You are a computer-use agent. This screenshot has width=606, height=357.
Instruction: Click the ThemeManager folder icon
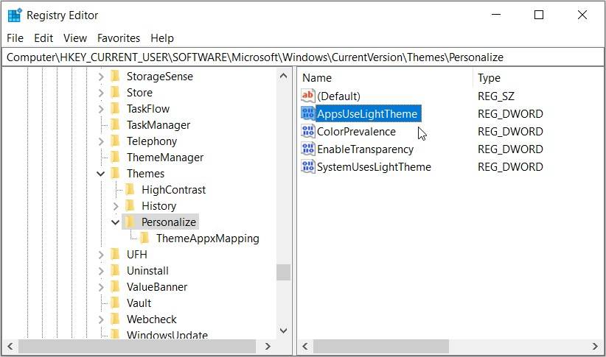[115, 157]
